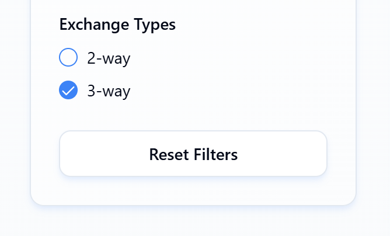The width and height of the screenshot is (390, 236).
Task: Reset all filters
Action: tap(193, 154)
